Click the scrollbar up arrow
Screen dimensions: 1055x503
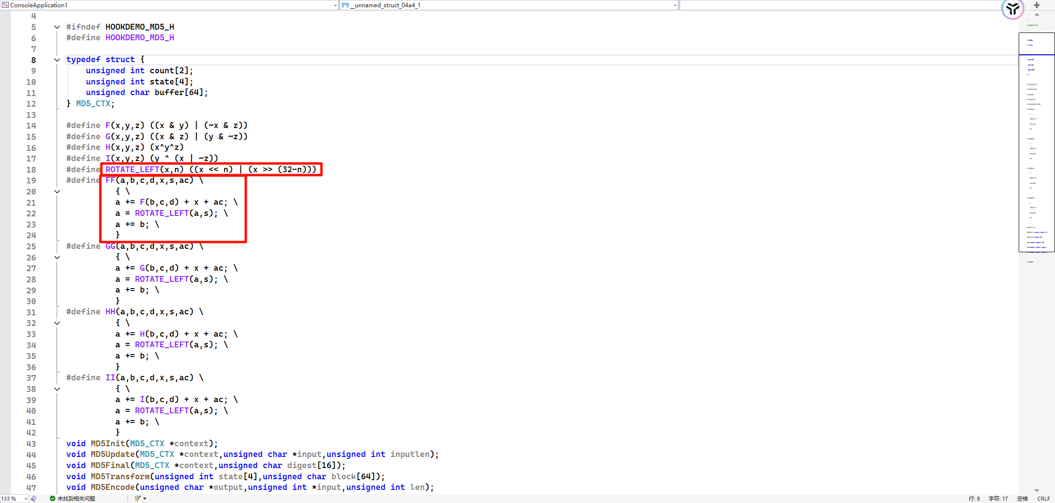pos(1037,15)
